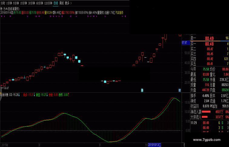Click the 最高 83.00 value
229x147 pixels.
206,75
